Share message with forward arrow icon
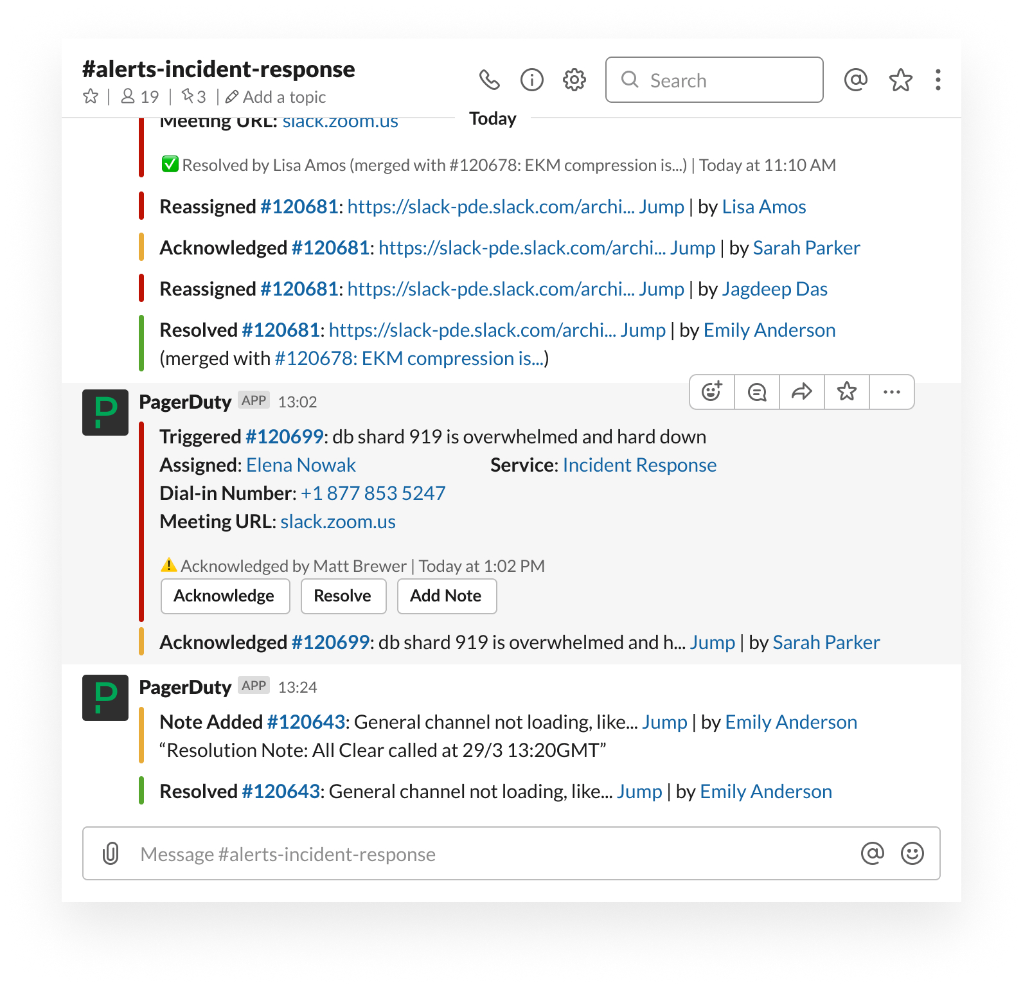Screen dimensions: 1023x987 click(802, 391)
